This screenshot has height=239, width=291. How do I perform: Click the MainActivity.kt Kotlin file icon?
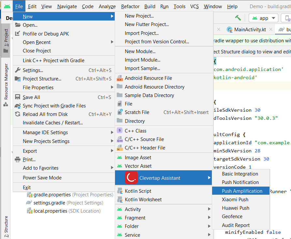230,30
